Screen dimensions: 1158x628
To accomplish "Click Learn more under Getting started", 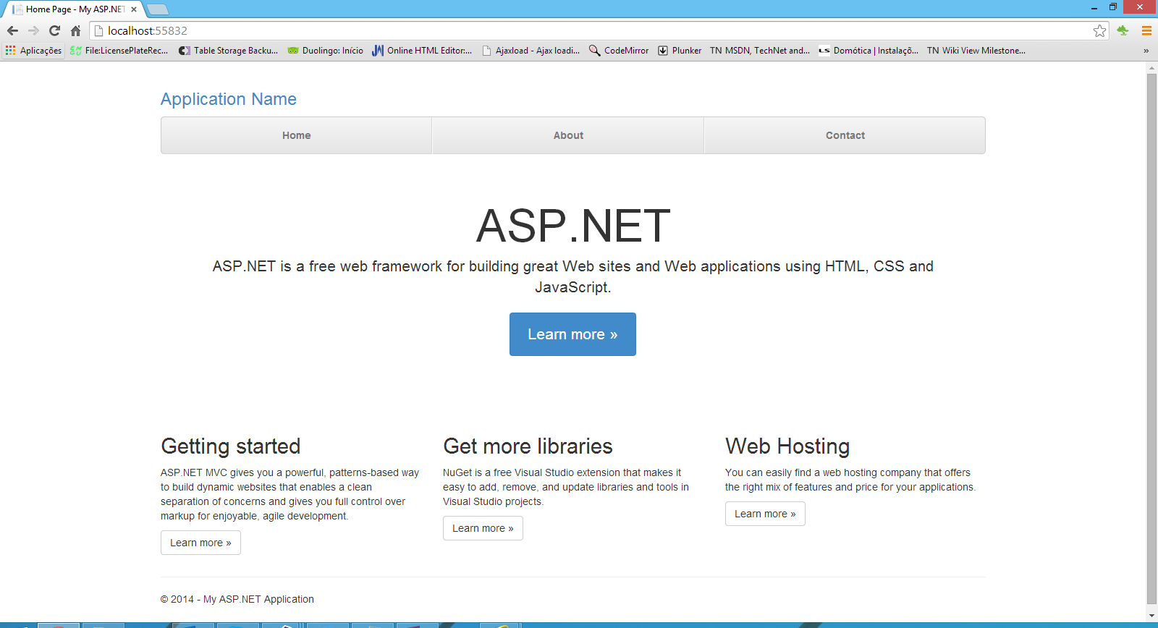I will tap(200, 543).
